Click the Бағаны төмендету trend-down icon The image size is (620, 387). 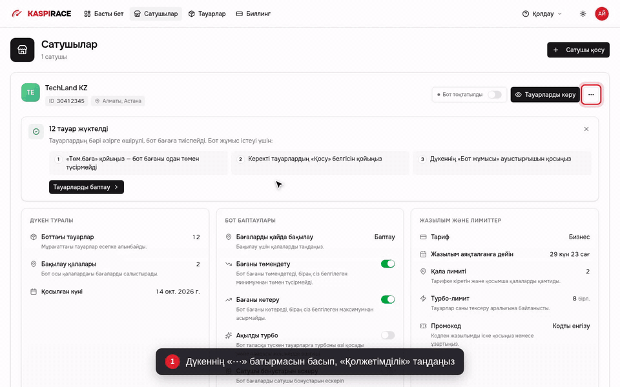click(x=229, y=264)
